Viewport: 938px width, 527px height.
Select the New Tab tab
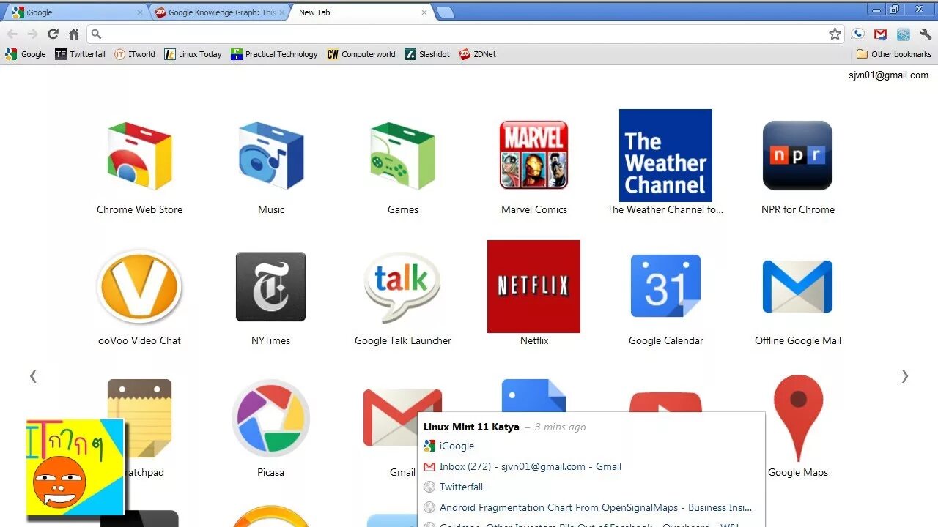coord(361,12)
